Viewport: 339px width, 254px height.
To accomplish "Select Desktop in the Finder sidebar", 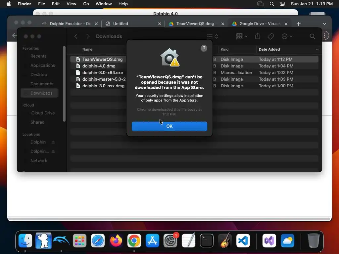I will coord(38,75).
